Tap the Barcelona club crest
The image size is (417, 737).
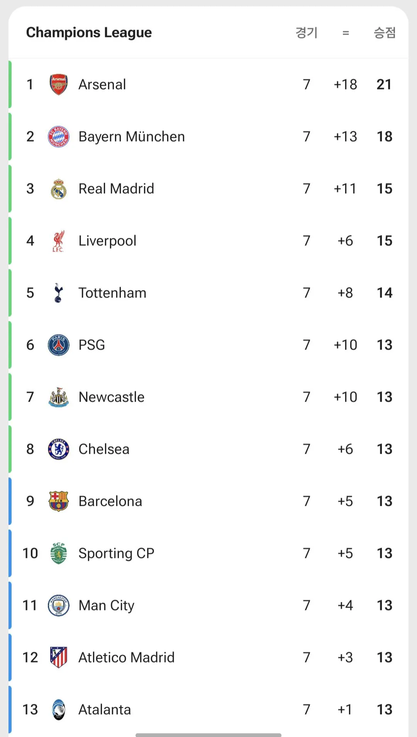coord(59,501)
